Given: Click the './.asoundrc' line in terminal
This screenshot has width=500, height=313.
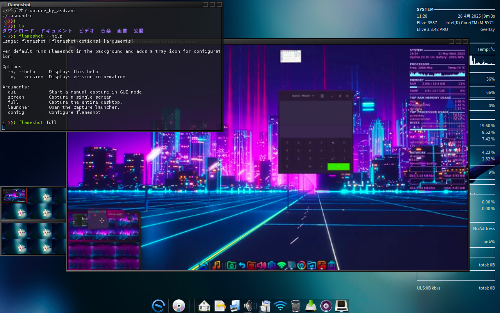Looking at the screenshot, I should 17,16.
